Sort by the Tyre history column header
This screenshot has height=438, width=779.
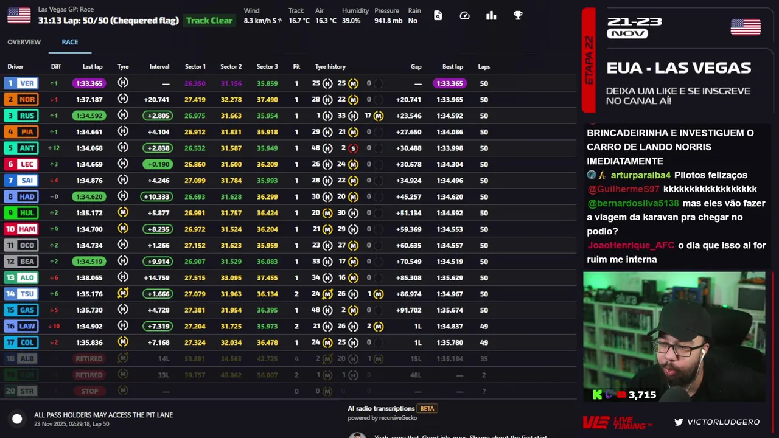(330, 67)
